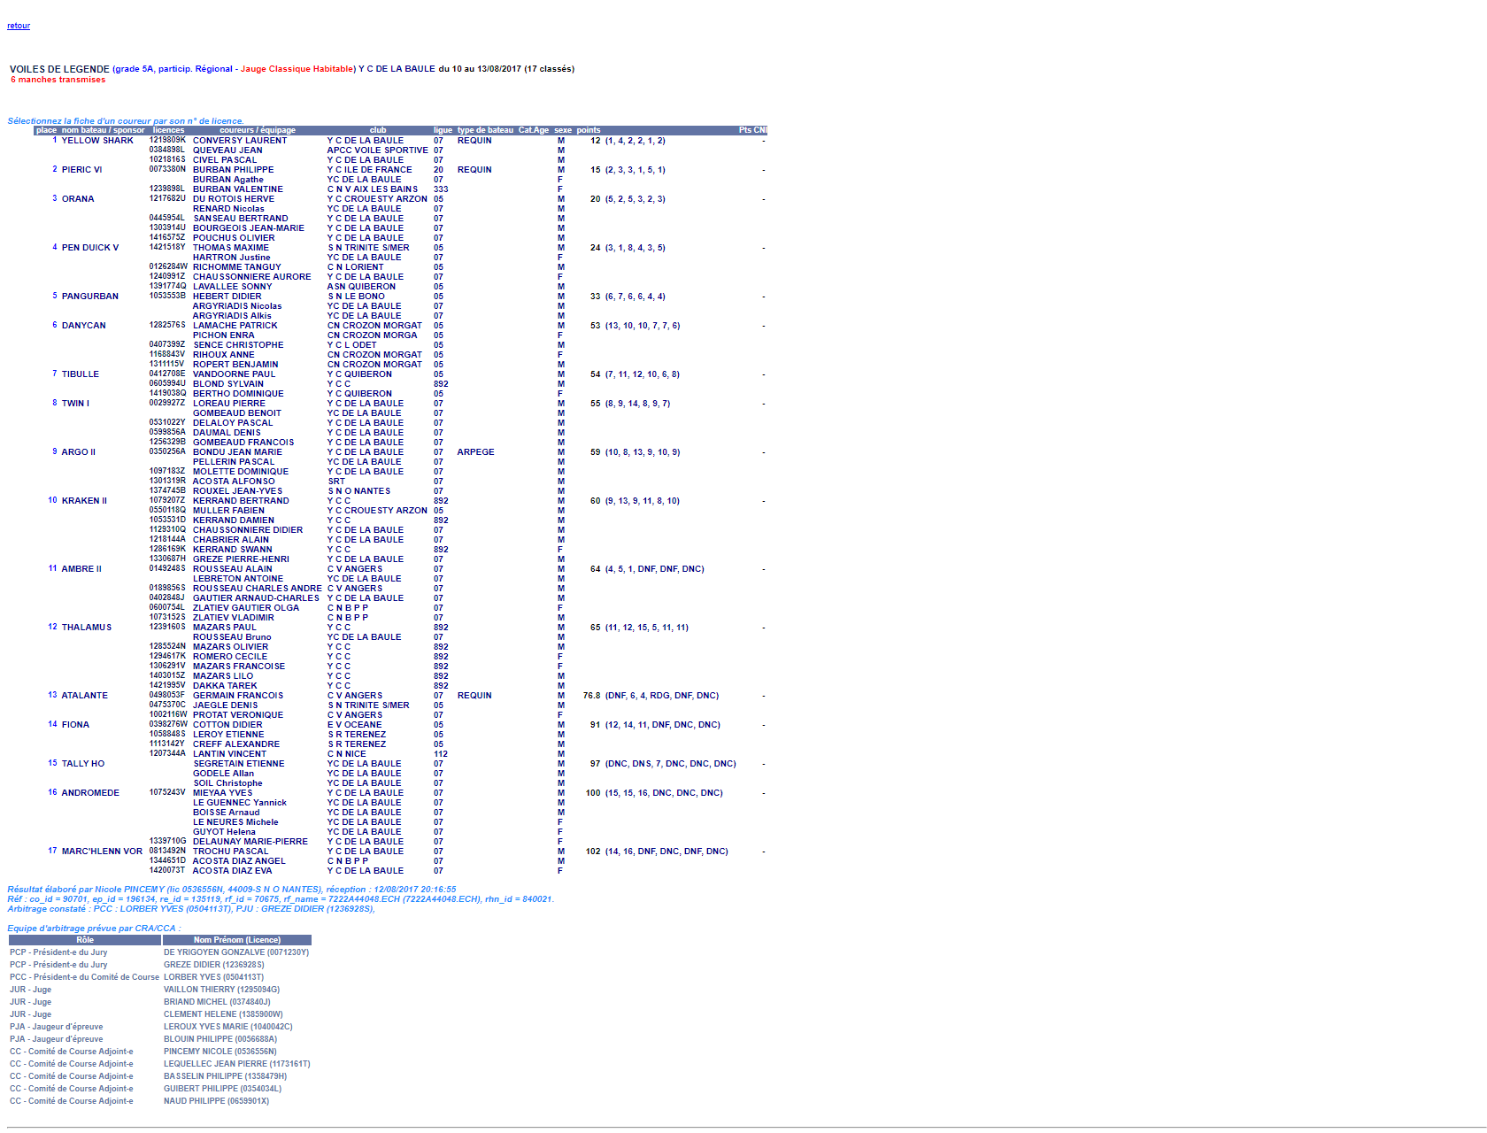Open licence 1079207Z for Kerrand Bertrand
This screenshot has width=1487, height=1133.
pyautogui.click(x=167, y=501)
